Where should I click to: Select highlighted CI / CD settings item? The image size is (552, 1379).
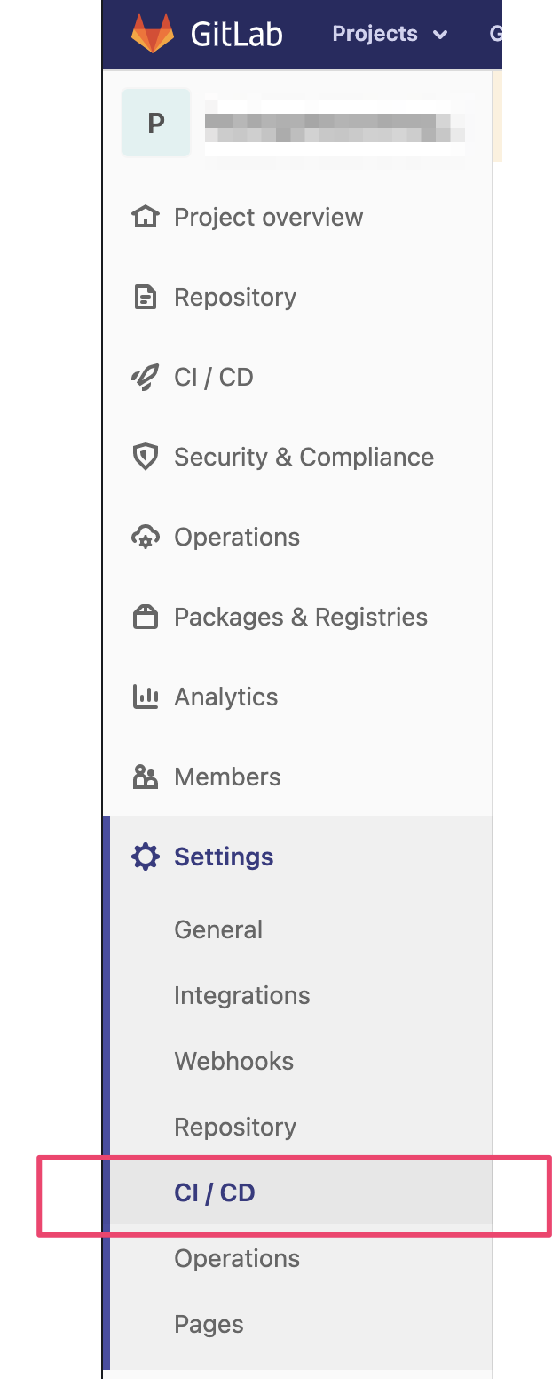215,1193
